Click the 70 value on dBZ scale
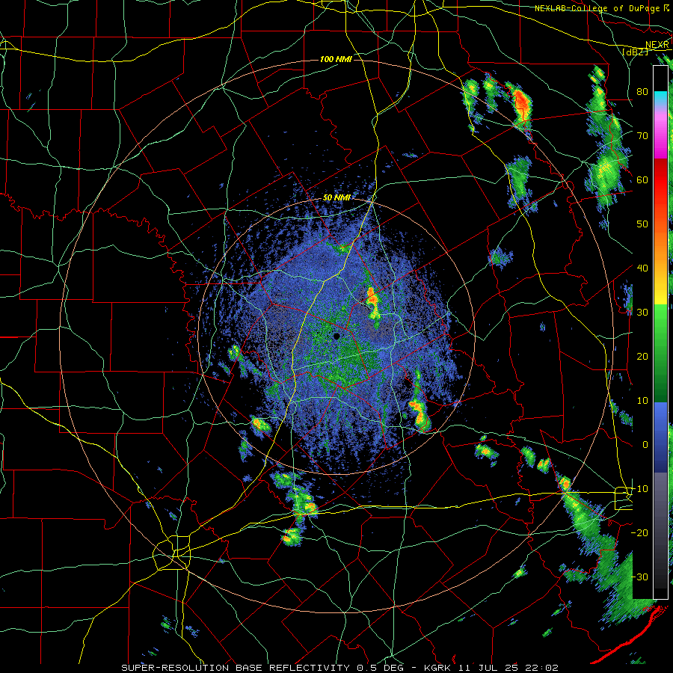 click(642, 135)
